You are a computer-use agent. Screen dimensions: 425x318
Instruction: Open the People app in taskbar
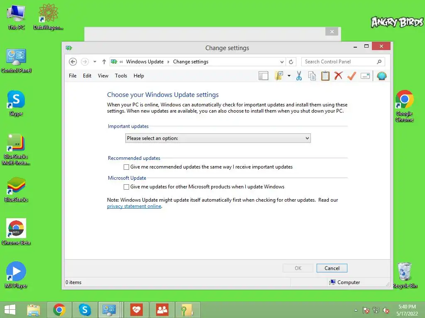click(162, 310)
